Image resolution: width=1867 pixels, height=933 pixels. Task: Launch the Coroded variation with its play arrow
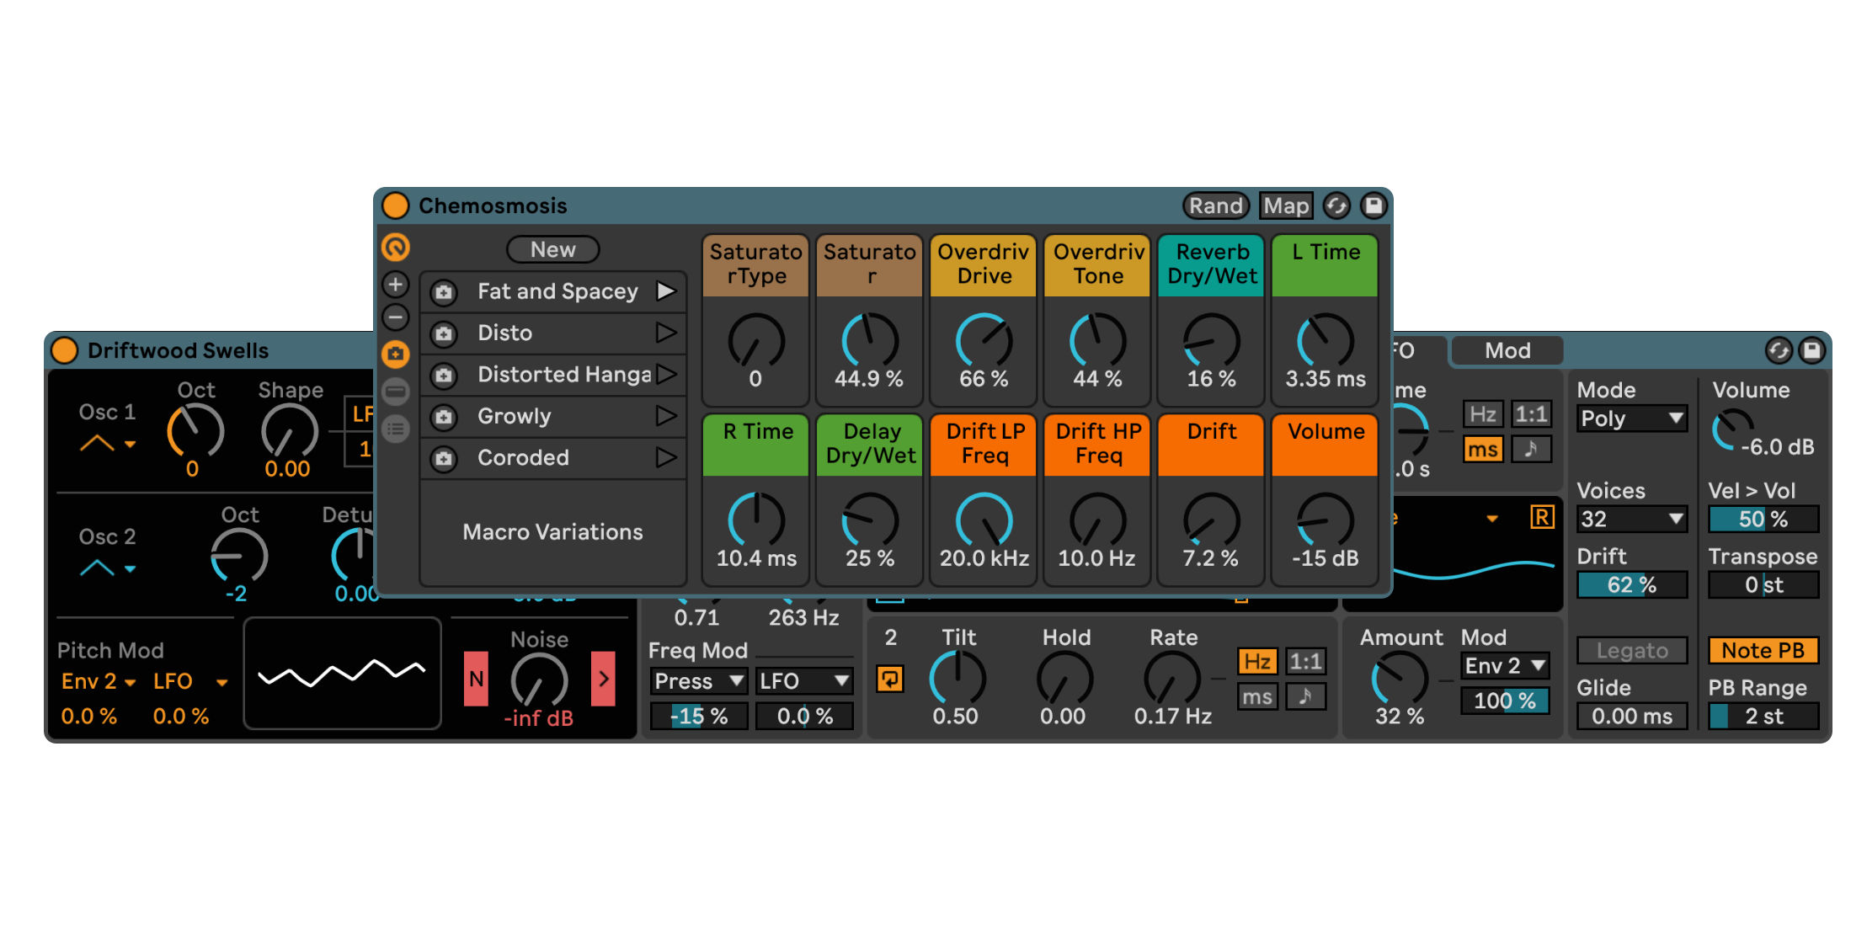pos(666,457)
